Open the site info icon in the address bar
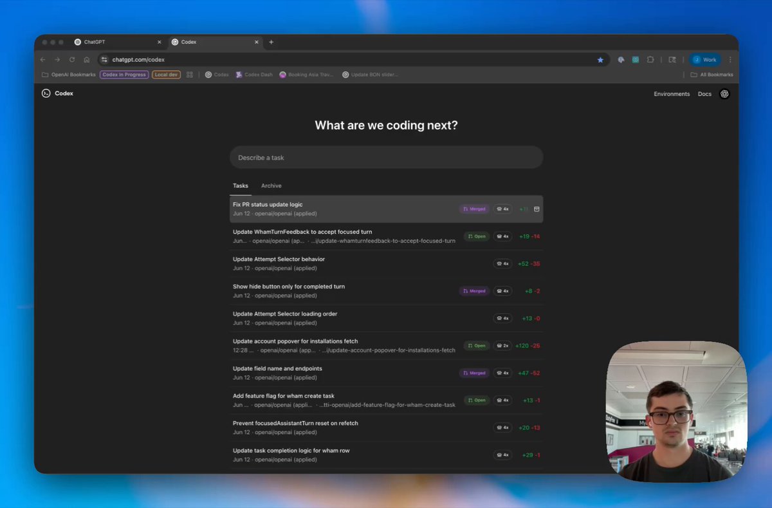The image size is (772, 508). pos(105,60)
